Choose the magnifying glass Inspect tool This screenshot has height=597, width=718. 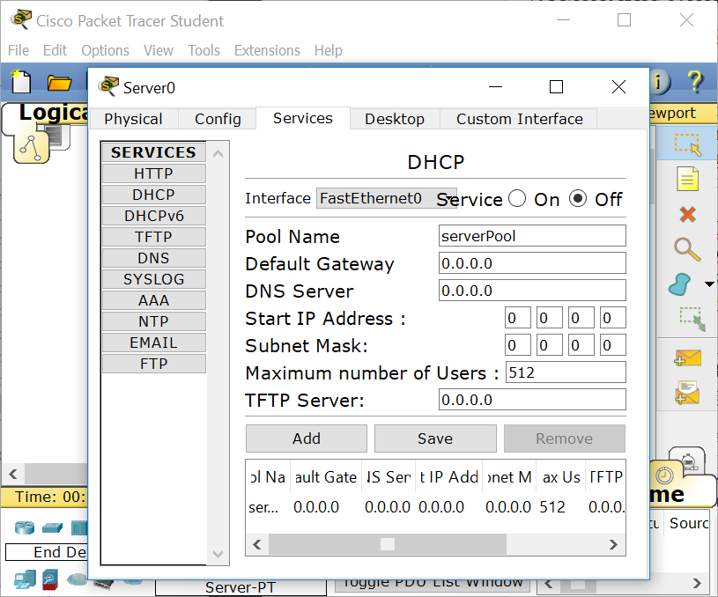point(687,249)
